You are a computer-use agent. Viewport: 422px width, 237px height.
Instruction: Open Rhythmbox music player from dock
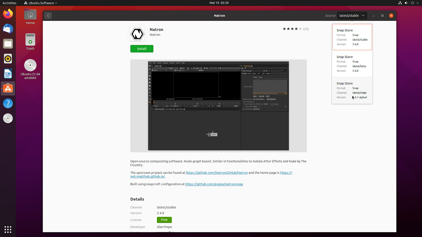coord(8,59)
